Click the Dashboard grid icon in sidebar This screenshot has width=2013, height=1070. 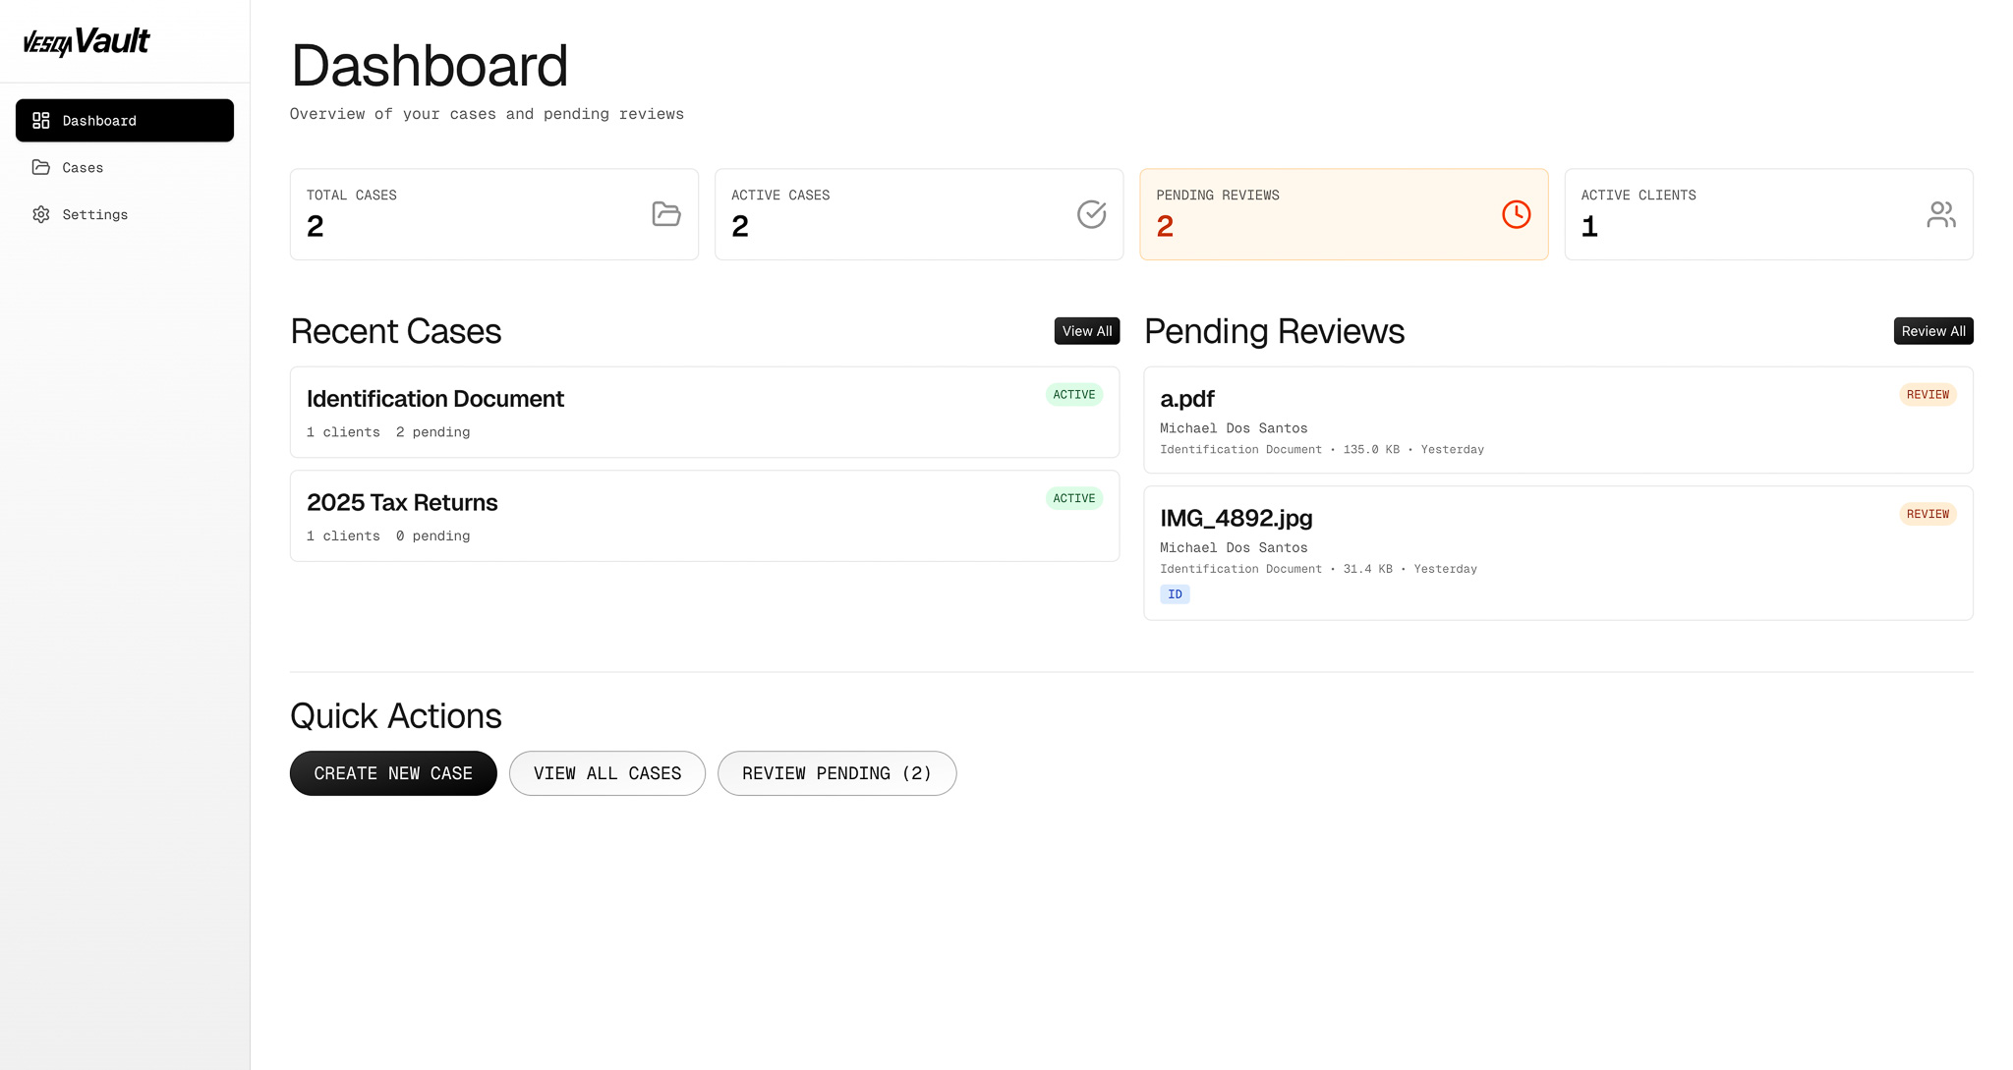(41, 121)
